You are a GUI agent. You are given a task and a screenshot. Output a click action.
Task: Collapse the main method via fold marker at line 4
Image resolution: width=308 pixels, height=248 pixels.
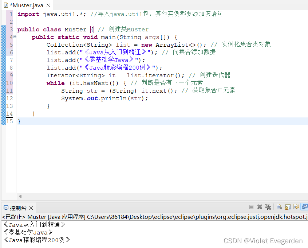tap(14, 37)
